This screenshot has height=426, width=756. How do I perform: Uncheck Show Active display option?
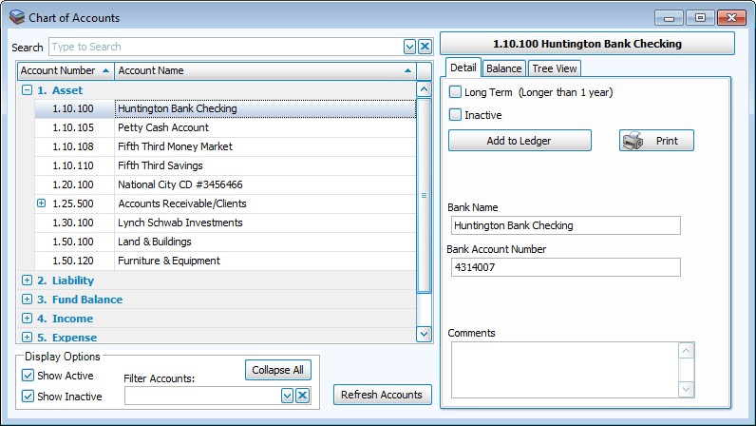(x=28, y=376)
